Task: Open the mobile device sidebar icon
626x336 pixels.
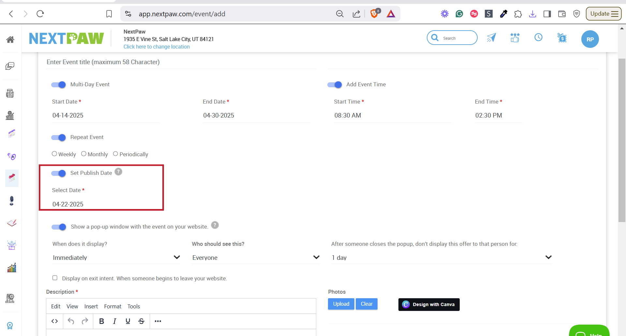Action: click(10, 93)
